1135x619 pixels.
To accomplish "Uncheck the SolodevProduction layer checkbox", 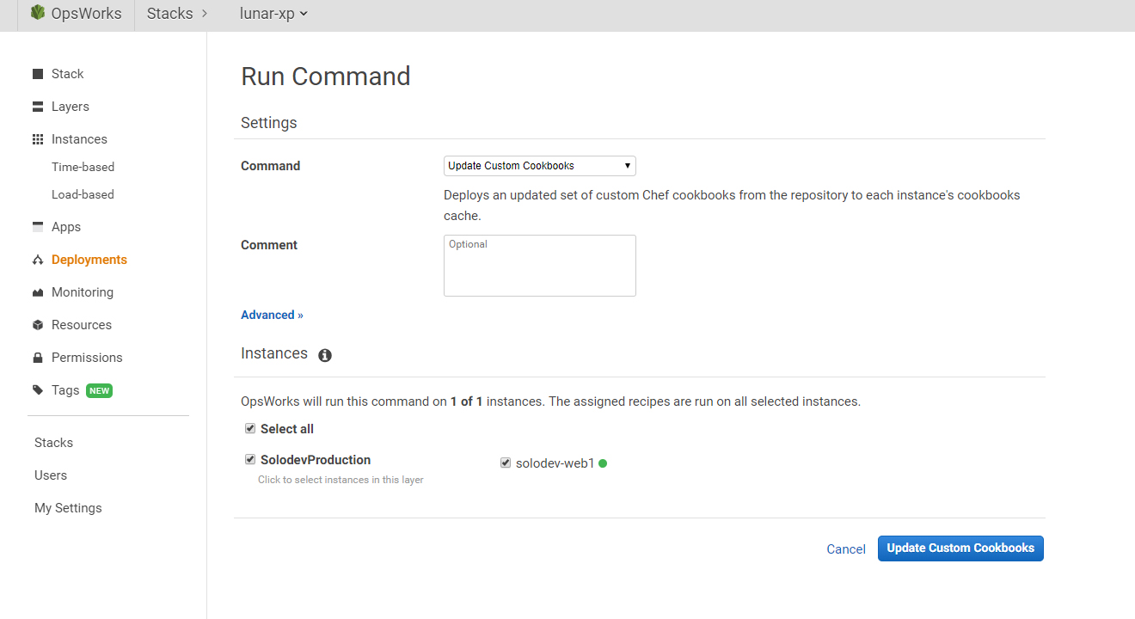I will tap(250, 459).
